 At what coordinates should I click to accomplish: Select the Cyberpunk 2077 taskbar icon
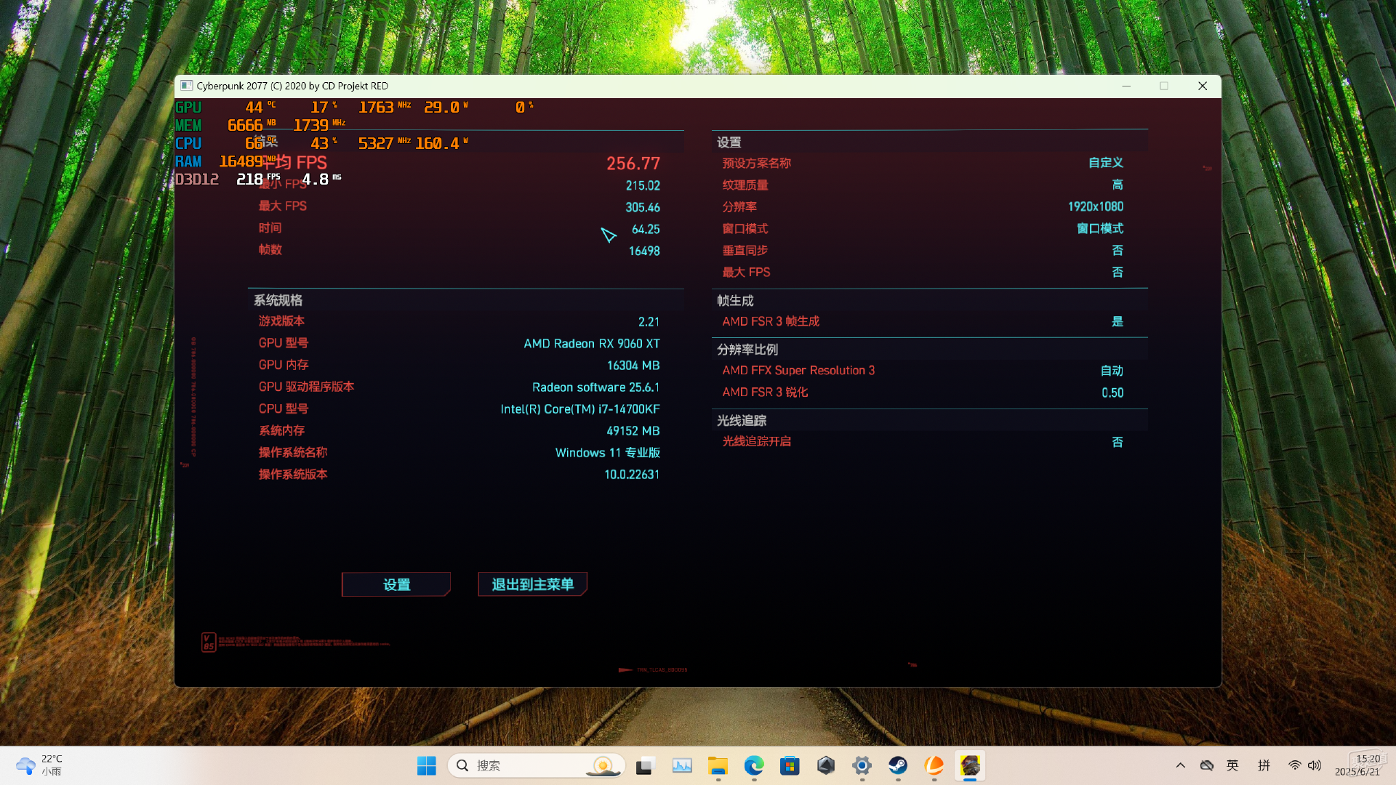[970, 765]
